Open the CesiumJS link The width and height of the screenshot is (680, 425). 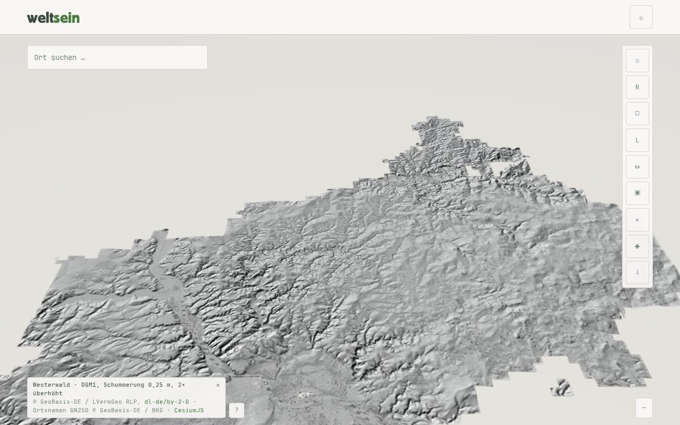[189, 410]
